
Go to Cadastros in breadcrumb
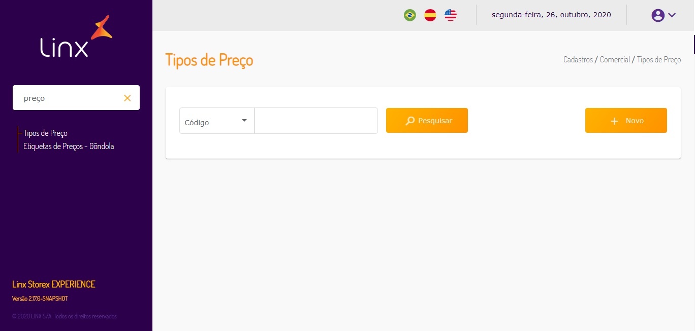pyautogui.click(x=578, y=59)
